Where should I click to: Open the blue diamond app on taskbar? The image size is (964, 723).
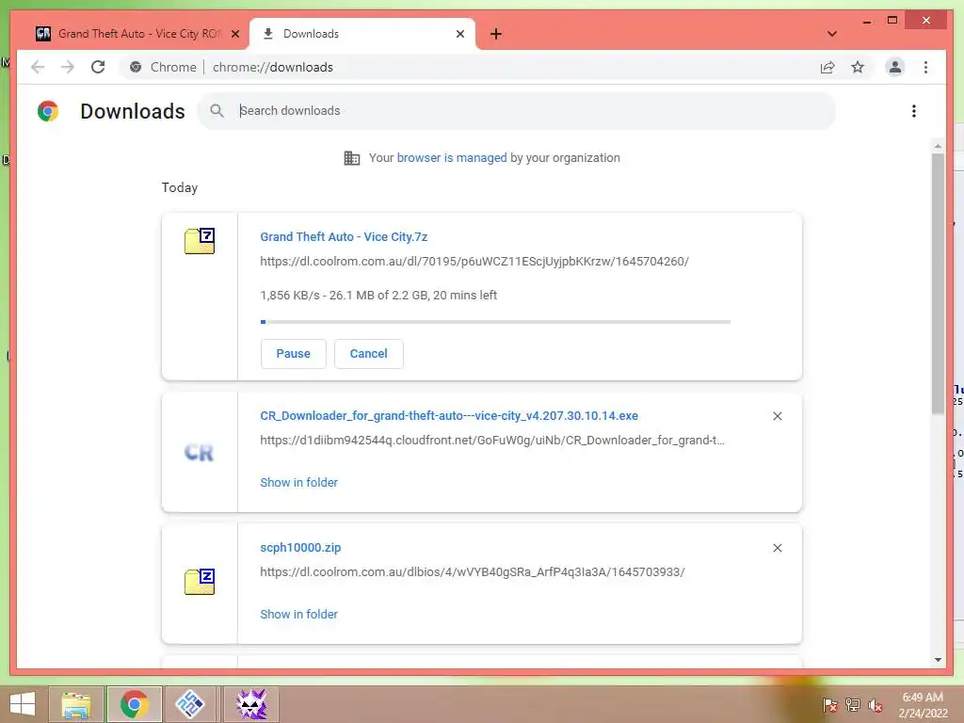(190, 704)
